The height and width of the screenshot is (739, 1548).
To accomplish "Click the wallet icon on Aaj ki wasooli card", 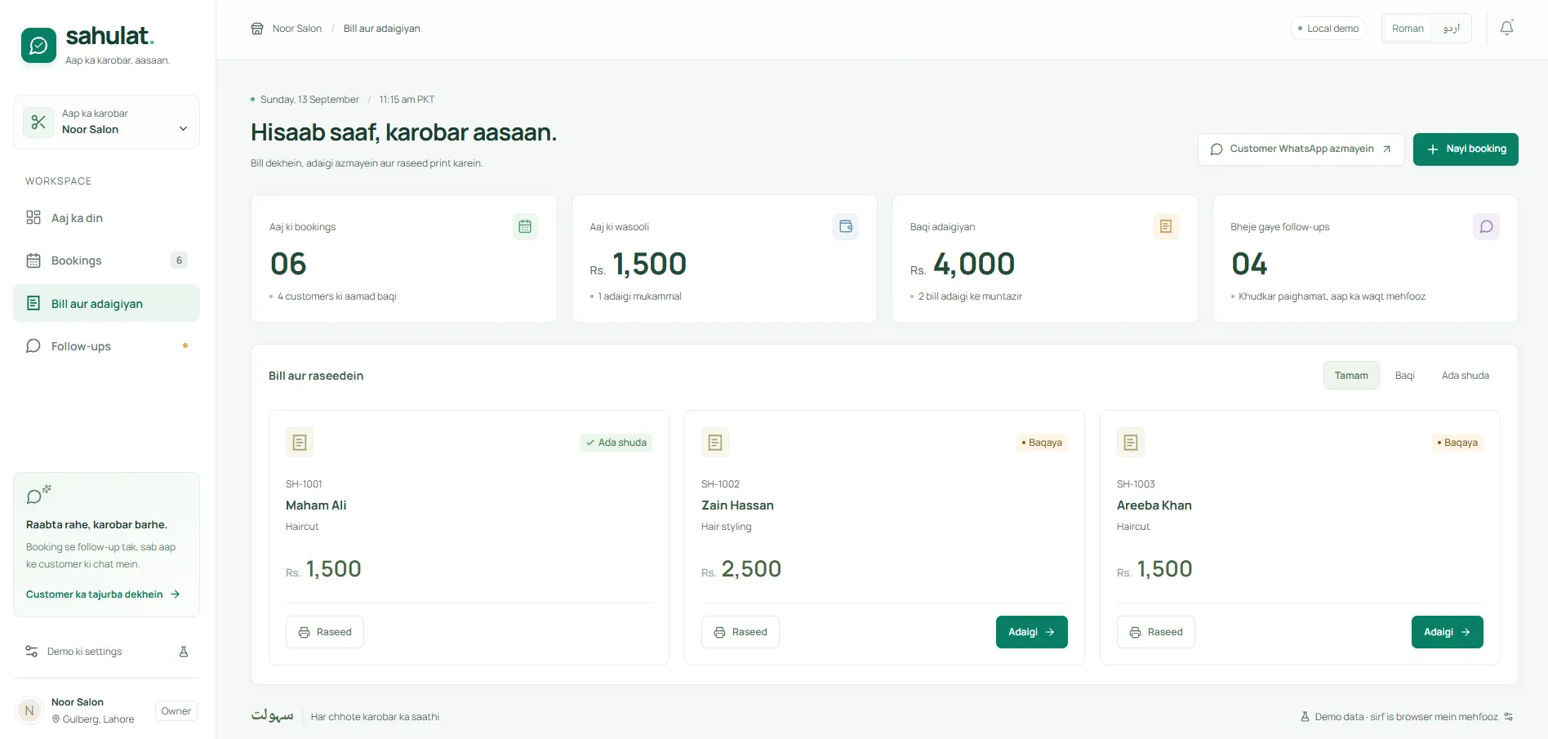I will tap(846, 226).
